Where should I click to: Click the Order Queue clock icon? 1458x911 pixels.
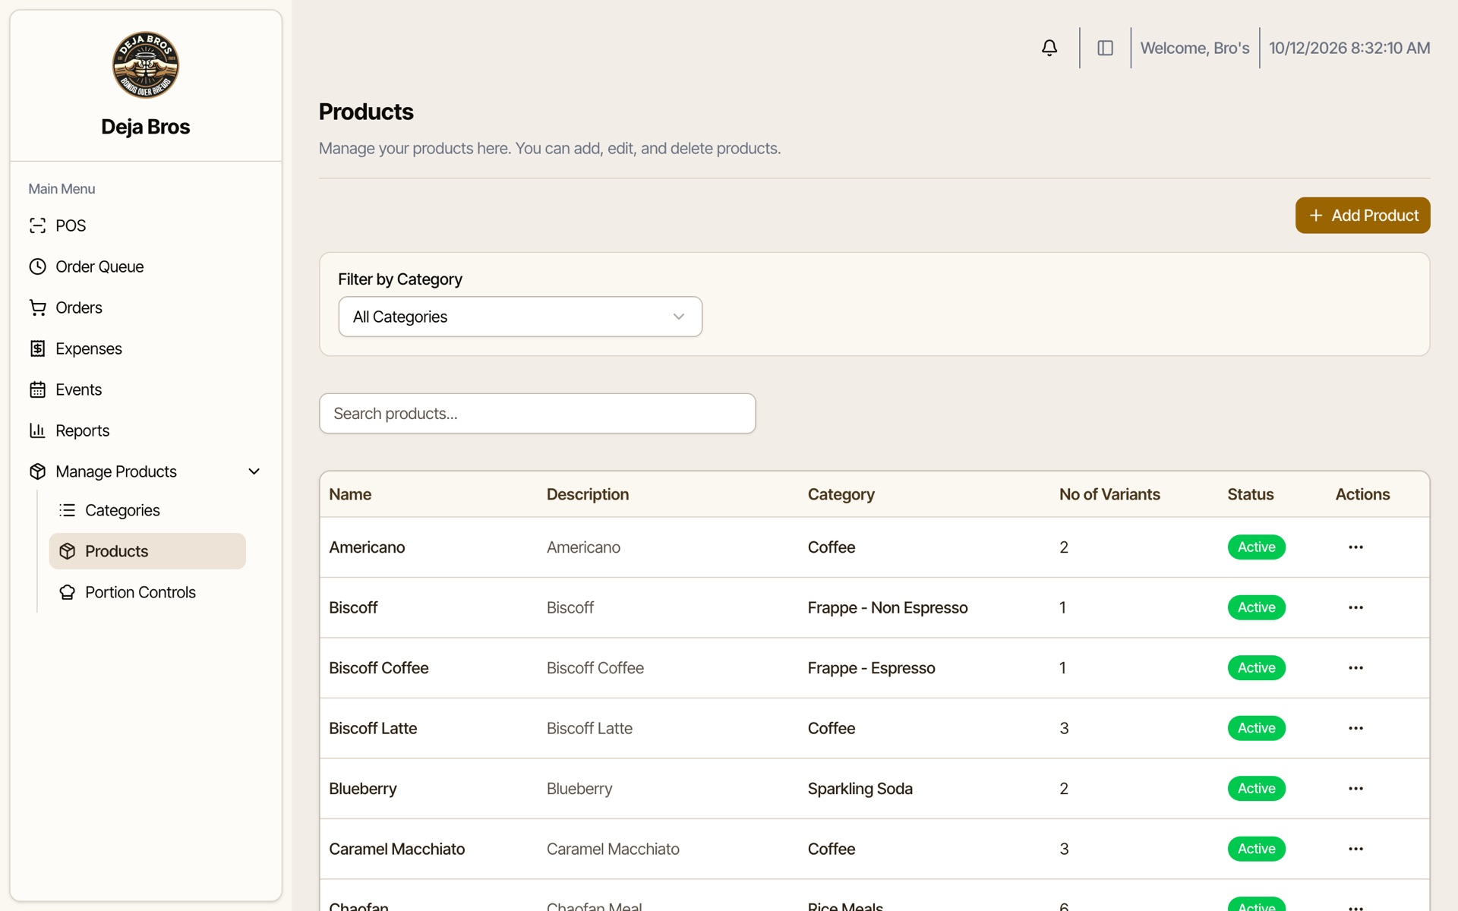37,266
